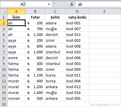Screen dimensions: 121x107
Task: Select the cell kod-004
Action: [77, 81]
